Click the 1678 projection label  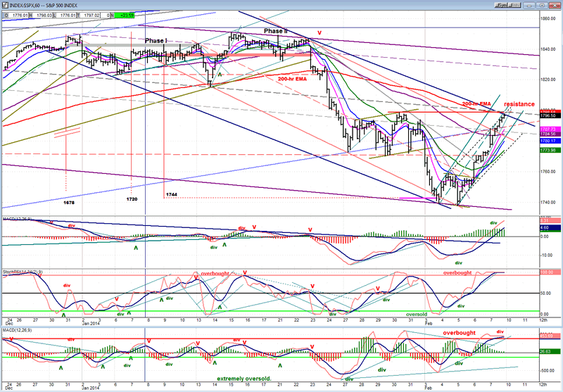[69, 203]
